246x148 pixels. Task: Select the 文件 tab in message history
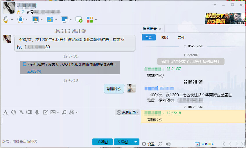click(x=181, y=38)
